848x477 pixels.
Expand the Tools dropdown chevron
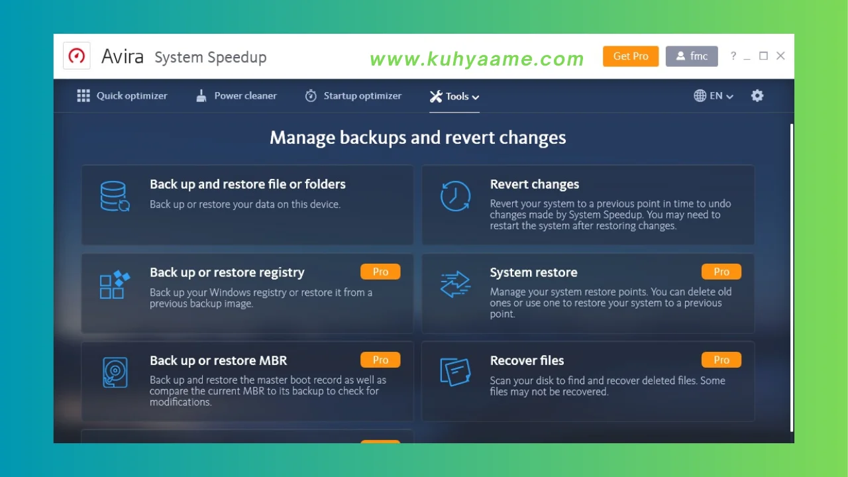coord(476,97)
